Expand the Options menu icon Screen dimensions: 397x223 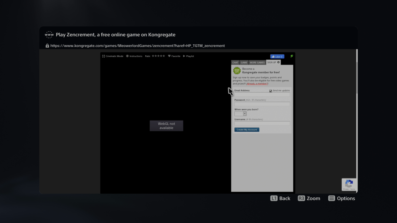[x=331, y=198]
